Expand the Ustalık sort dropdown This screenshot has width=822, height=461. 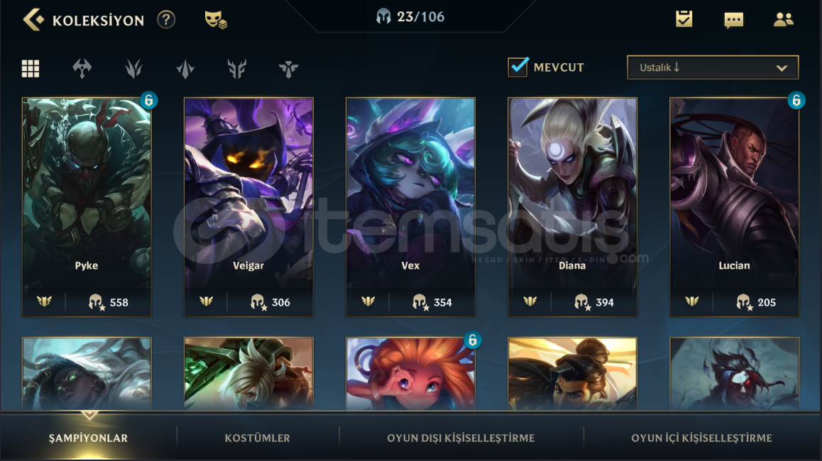(713, 67)
